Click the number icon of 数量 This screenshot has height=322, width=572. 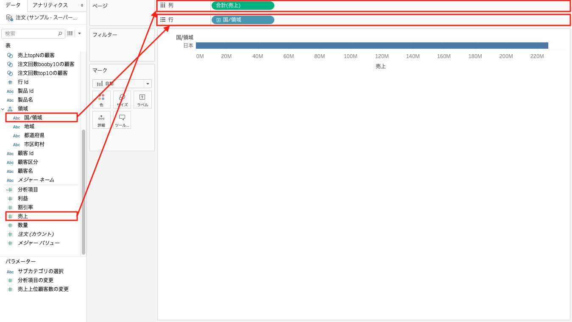(x=10, y=225)
